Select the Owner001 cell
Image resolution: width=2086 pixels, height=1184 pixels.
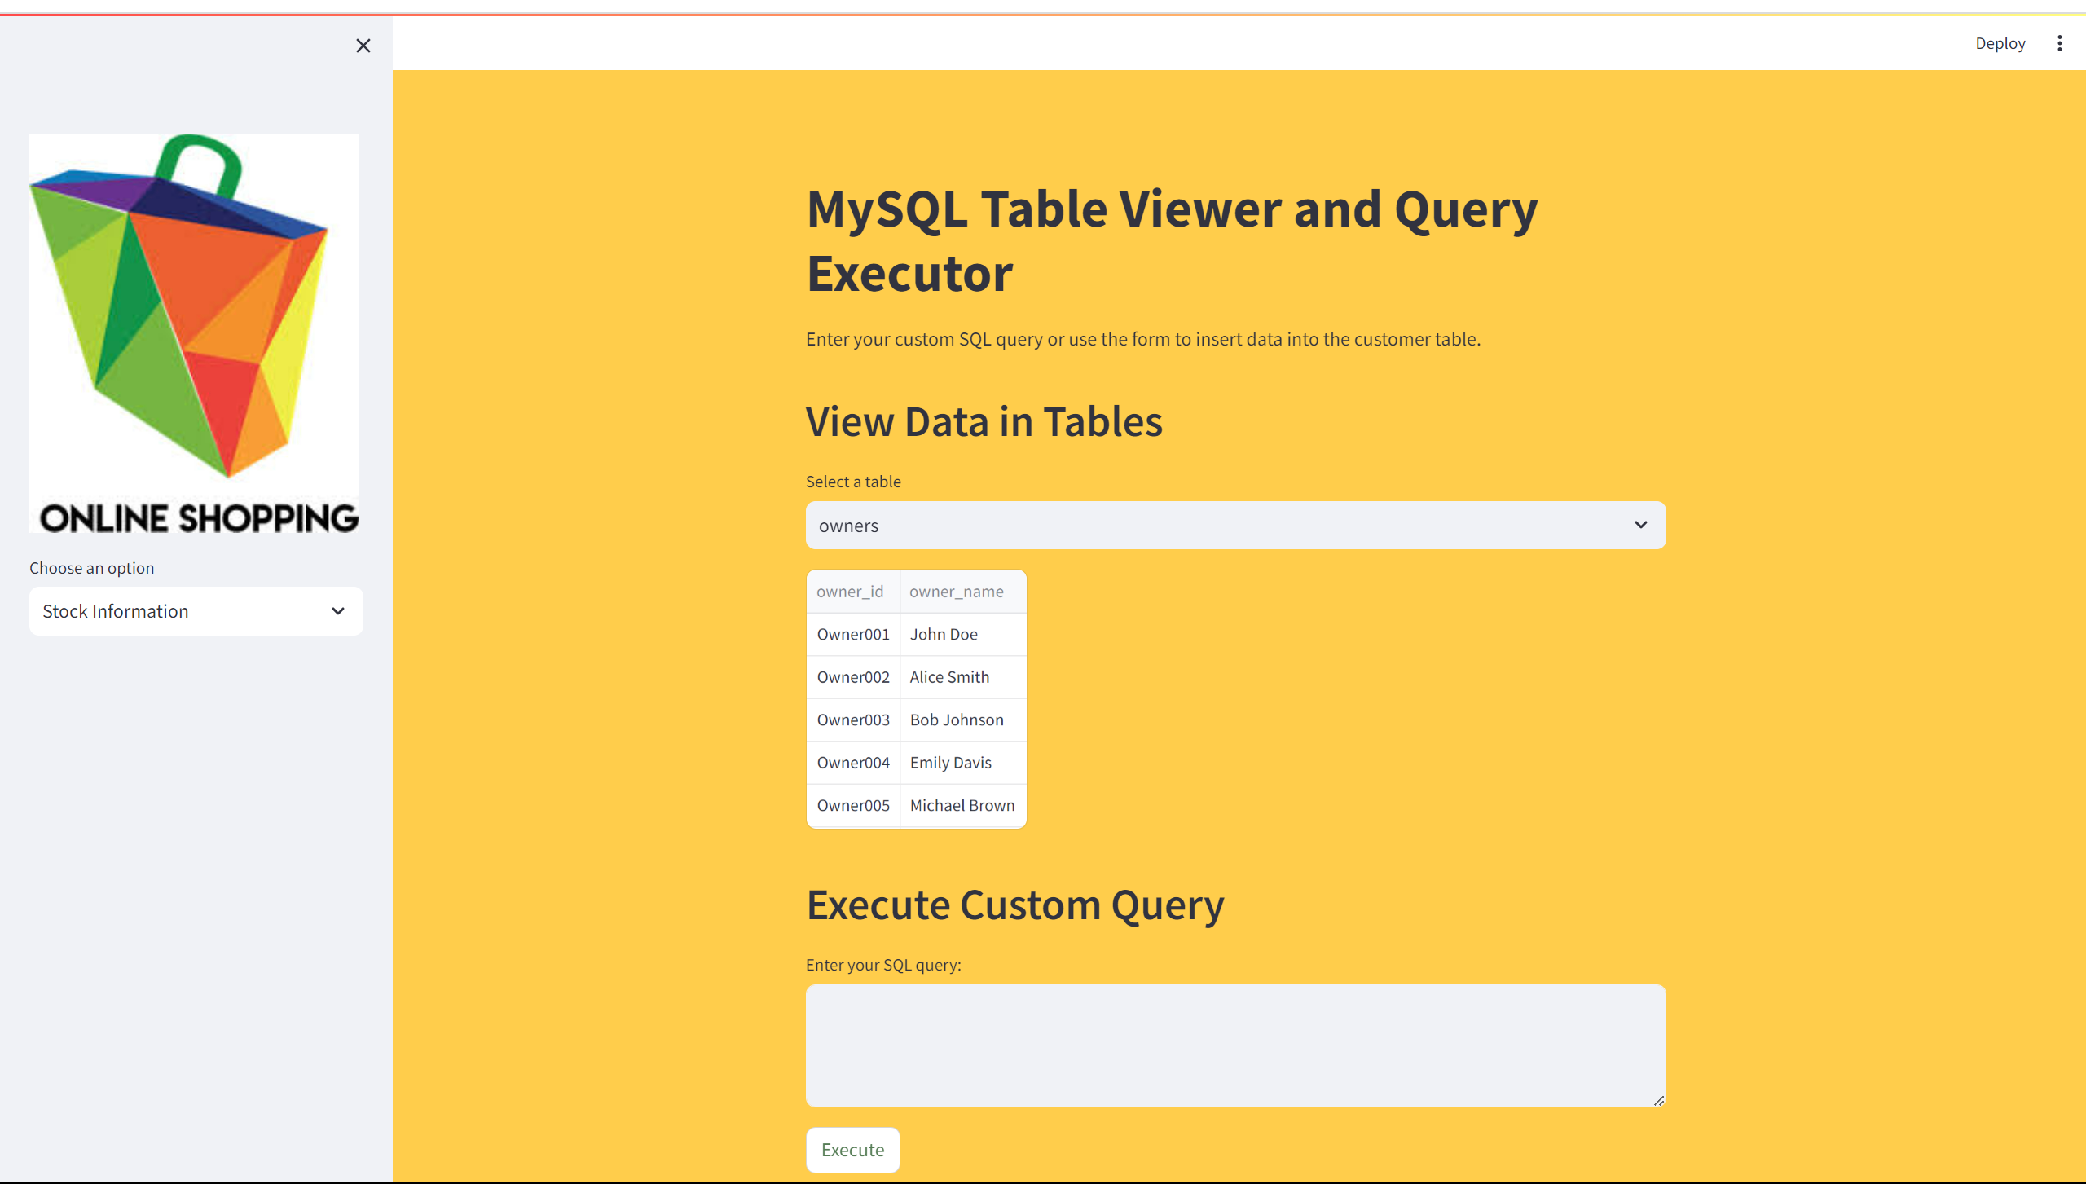pyautogui.click(x=852, y=634)
